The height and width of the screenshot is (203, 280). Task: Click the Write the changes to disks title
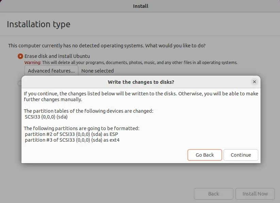[x=141, y=82]
